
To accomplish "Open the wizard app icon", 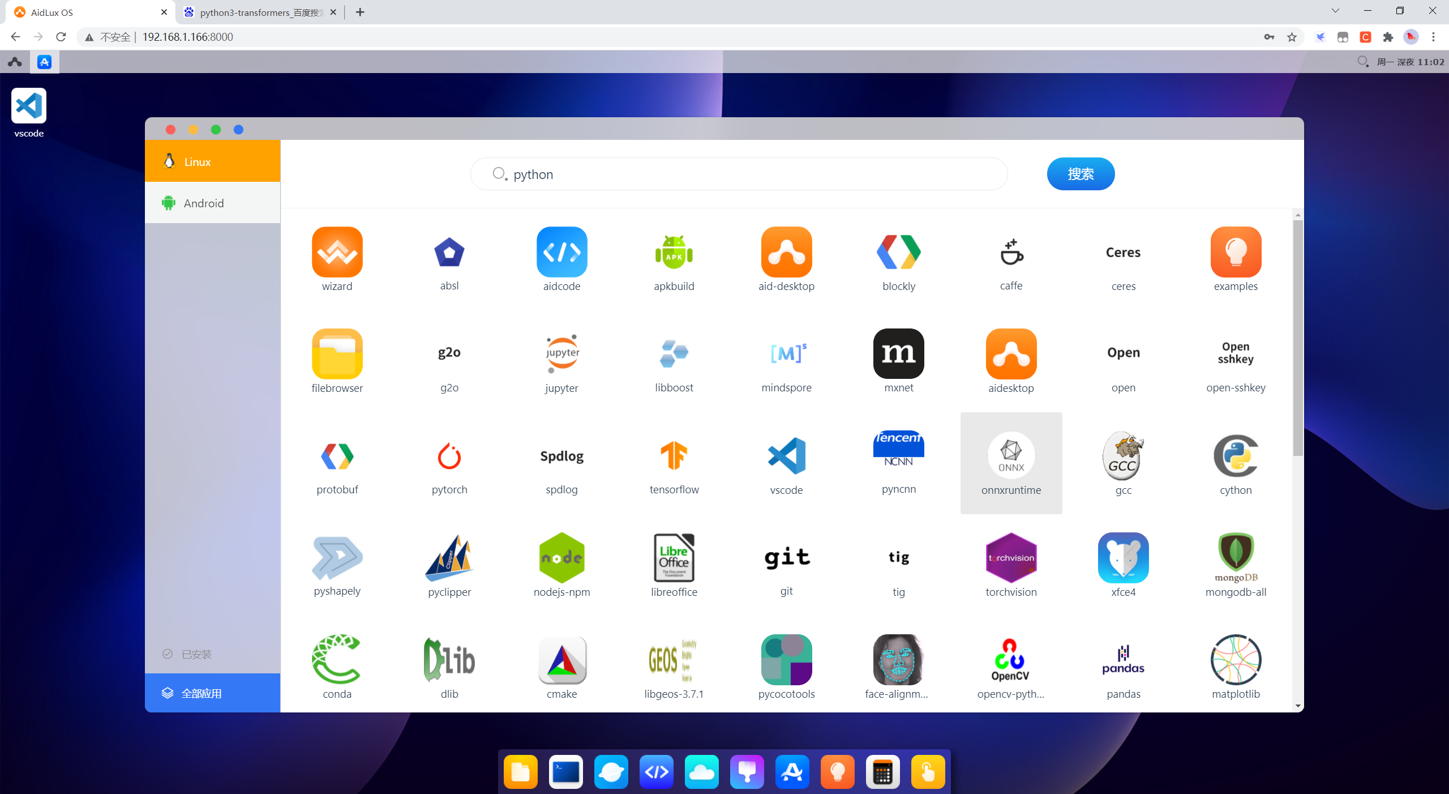I will click(337, 252).
